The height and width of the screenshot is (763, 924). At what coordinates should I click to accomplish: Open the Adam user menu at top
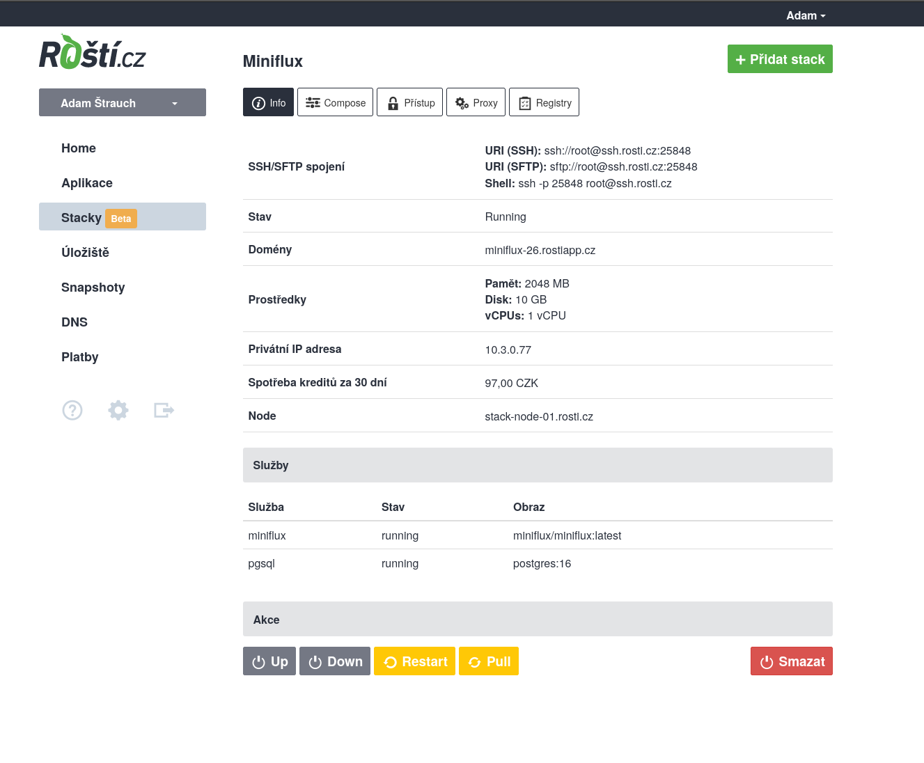[806, 15]
